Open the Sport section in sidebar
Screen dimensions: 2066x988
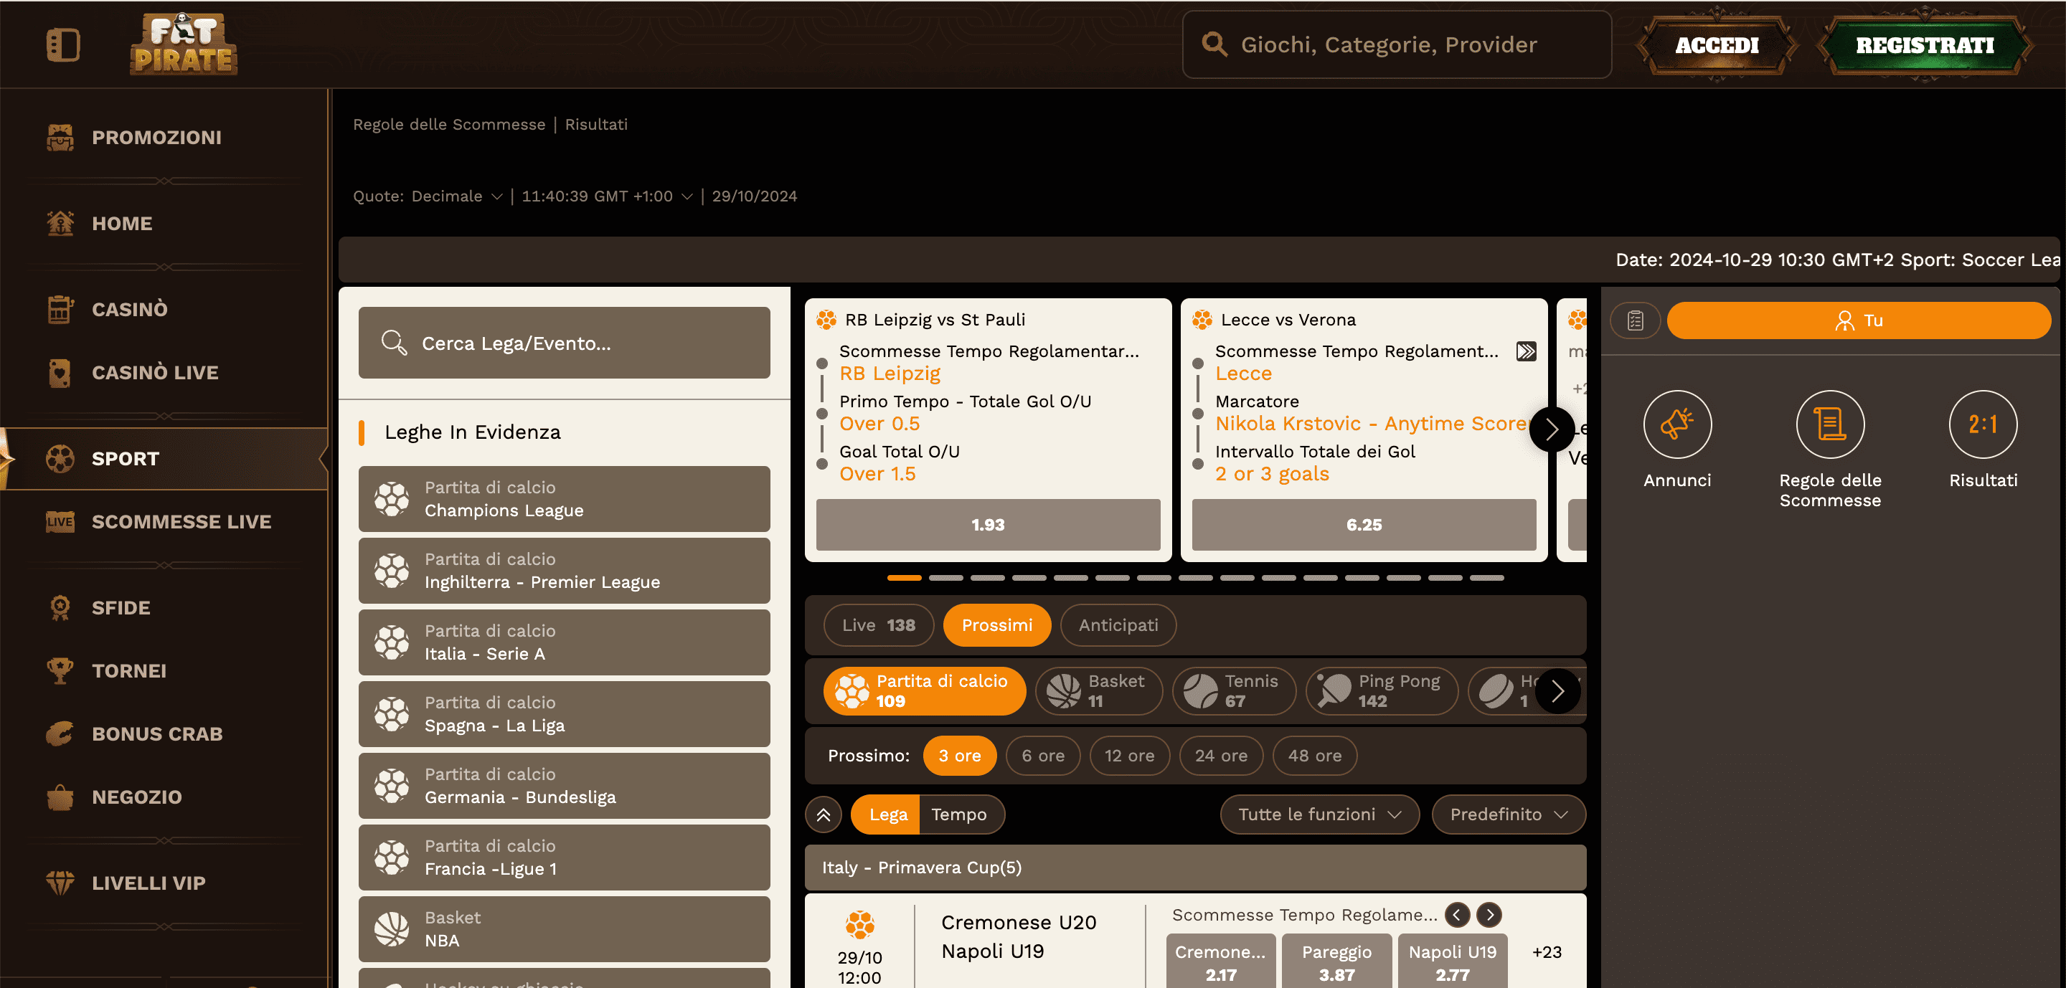[125, 458]
